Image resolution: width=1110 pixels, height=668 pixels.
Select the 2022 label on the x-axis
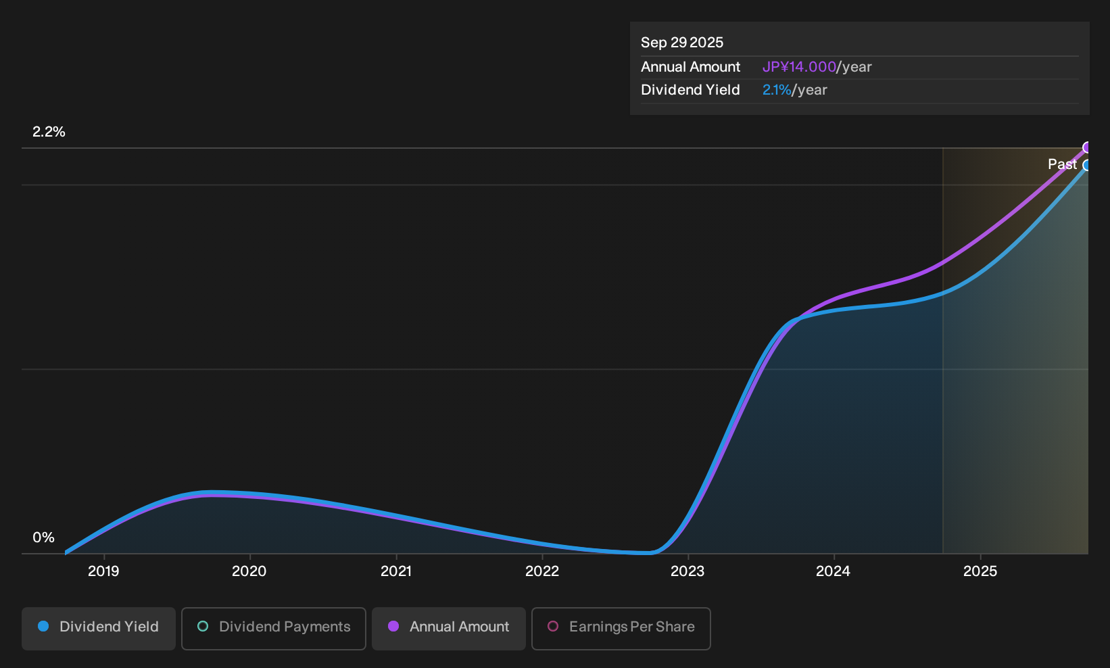click(542, 571)
